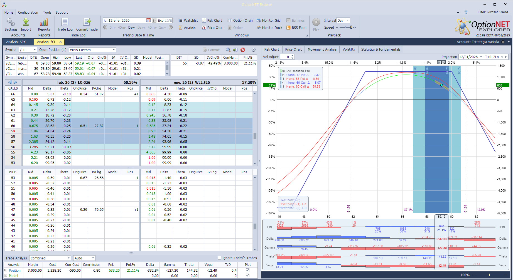
Task: Open the Configuration menu tab
Action: pos(28,13)
